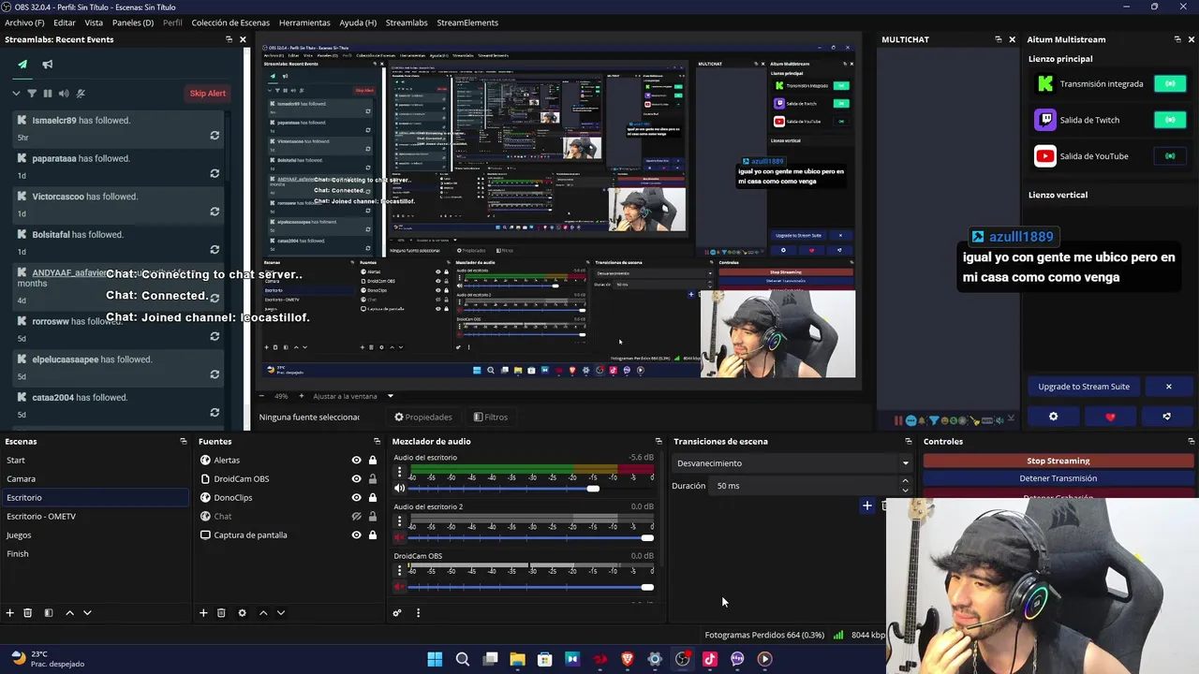Dismiss the Upgrade to Stream Suite banner

tap(1168, 387)
